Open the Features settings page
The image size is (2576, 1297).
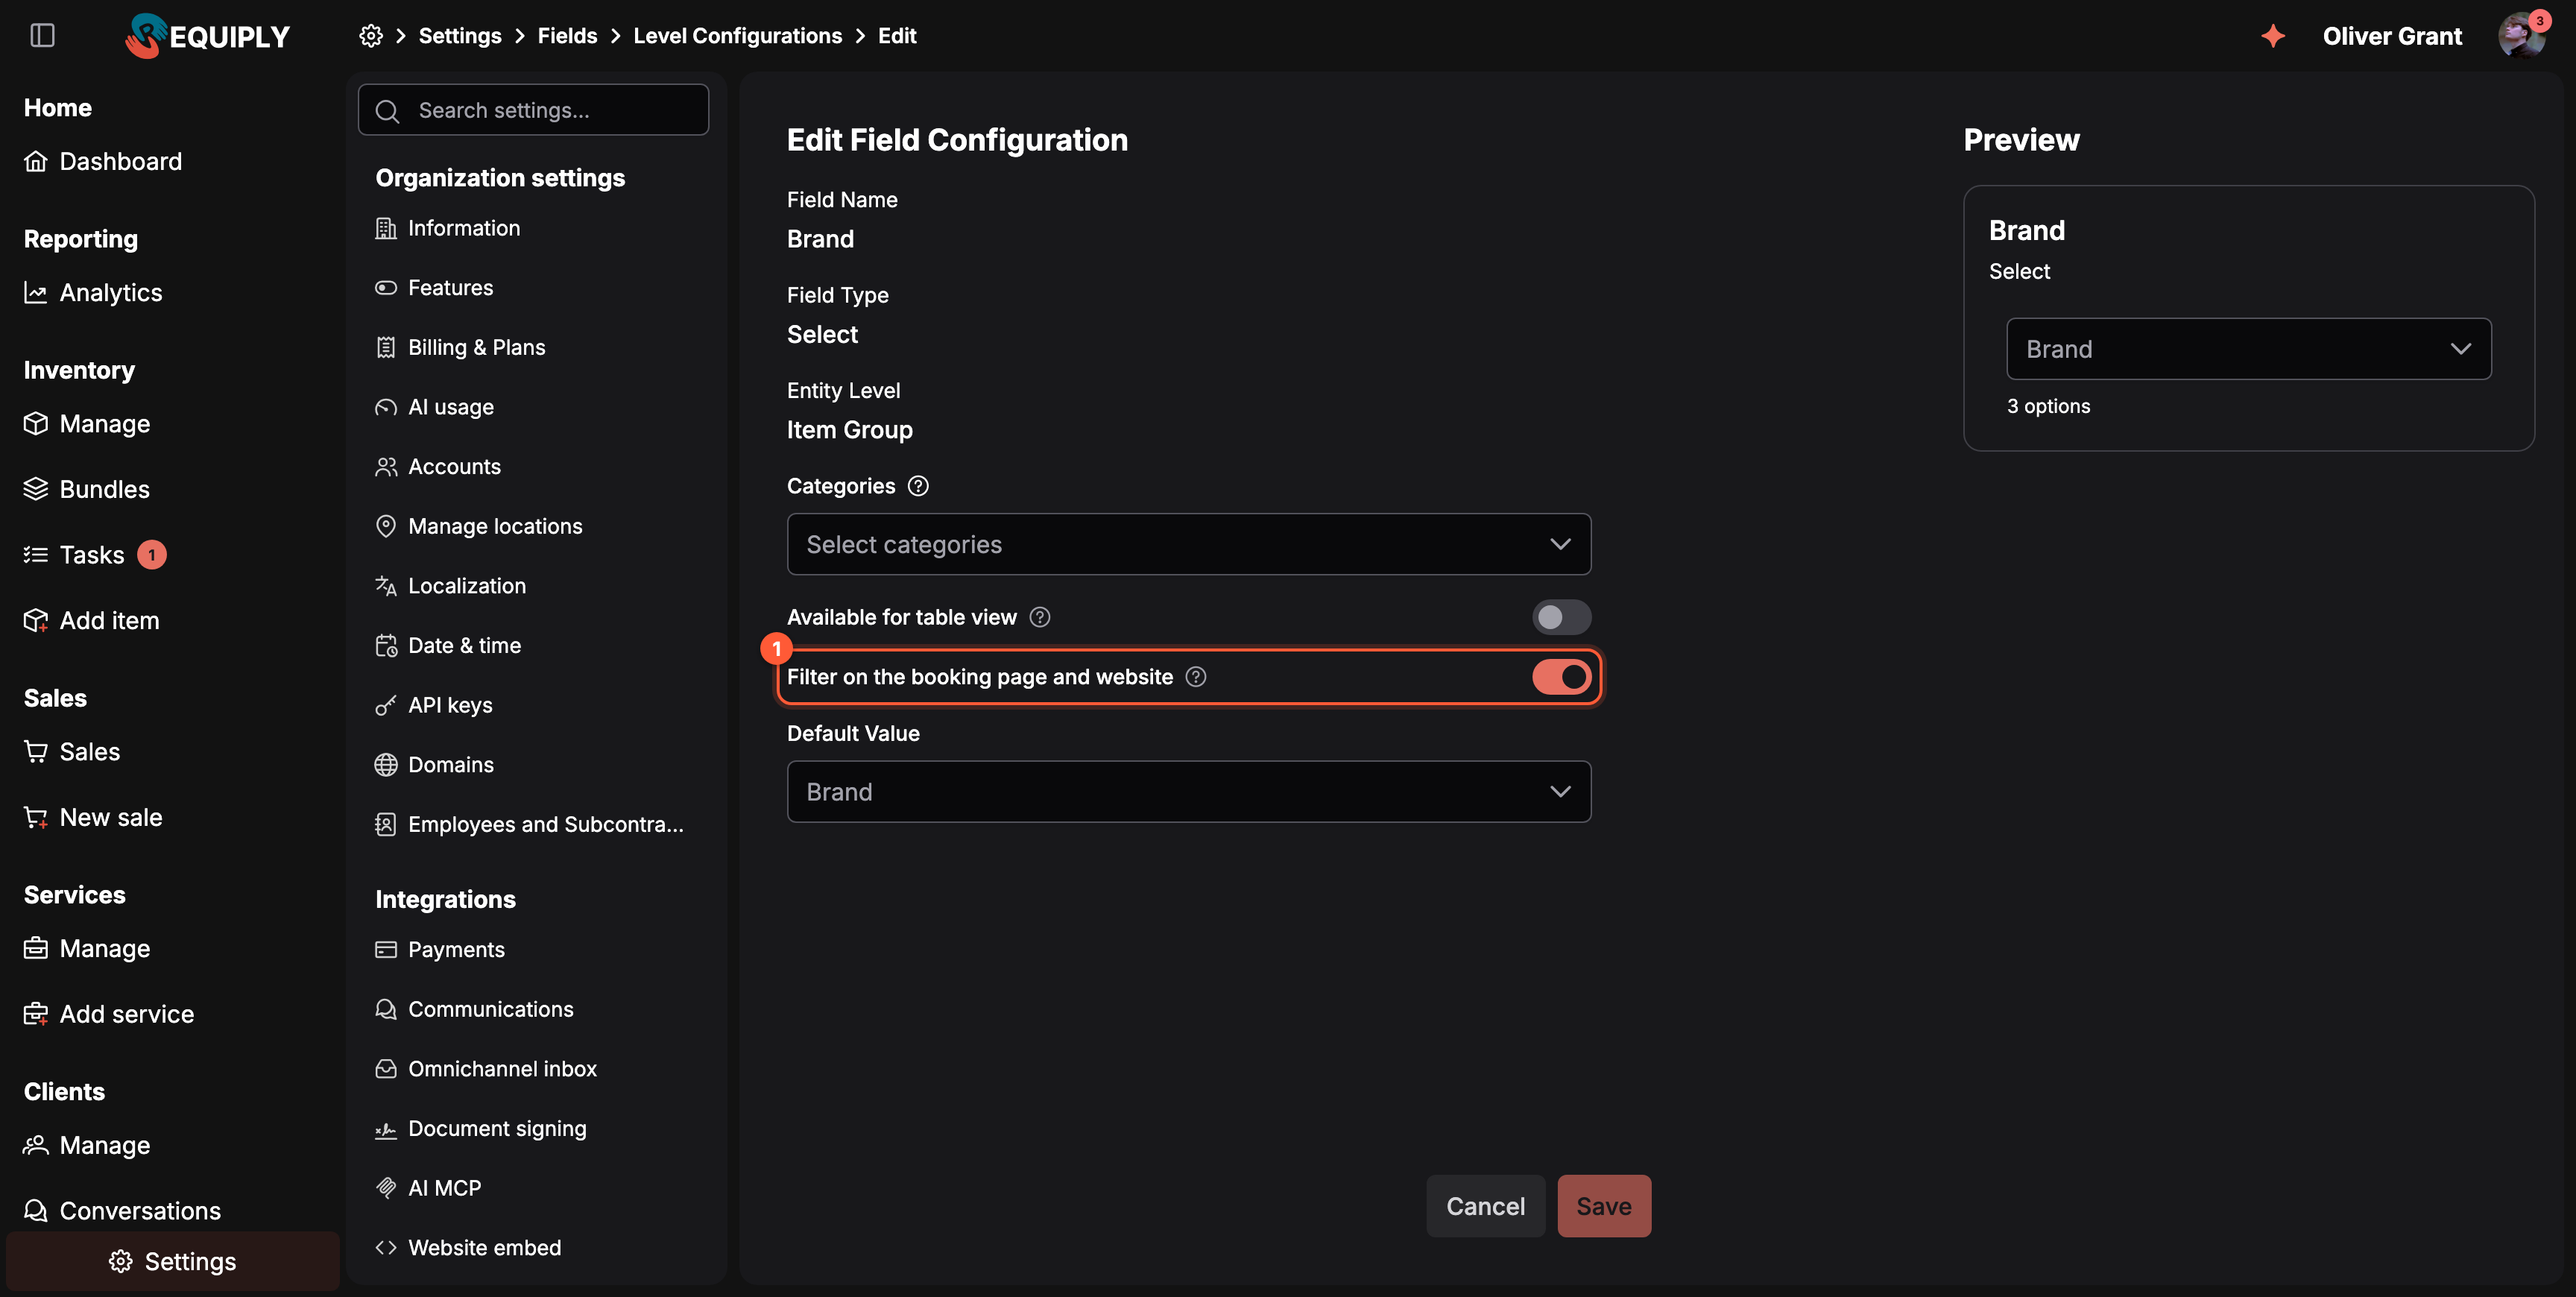click(434, 288)
